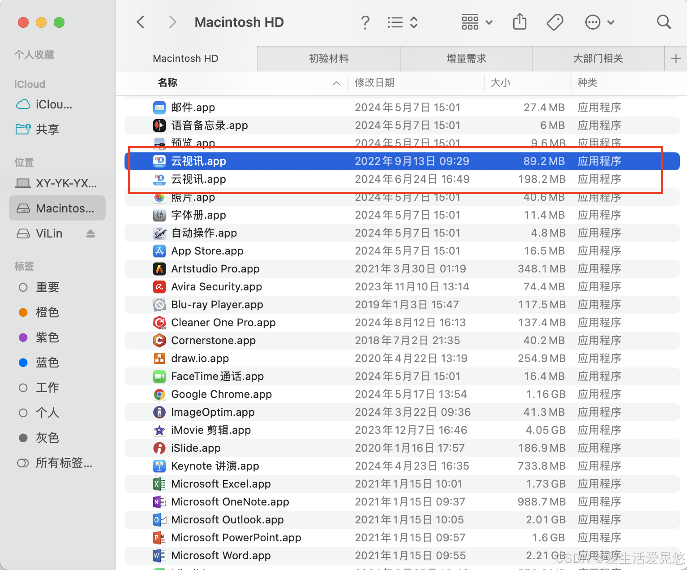This screenshot has height=570, width=687.
Task: Click the Tag icon in the toolbar
Action: pyautogui.click(x=555, y=22)
